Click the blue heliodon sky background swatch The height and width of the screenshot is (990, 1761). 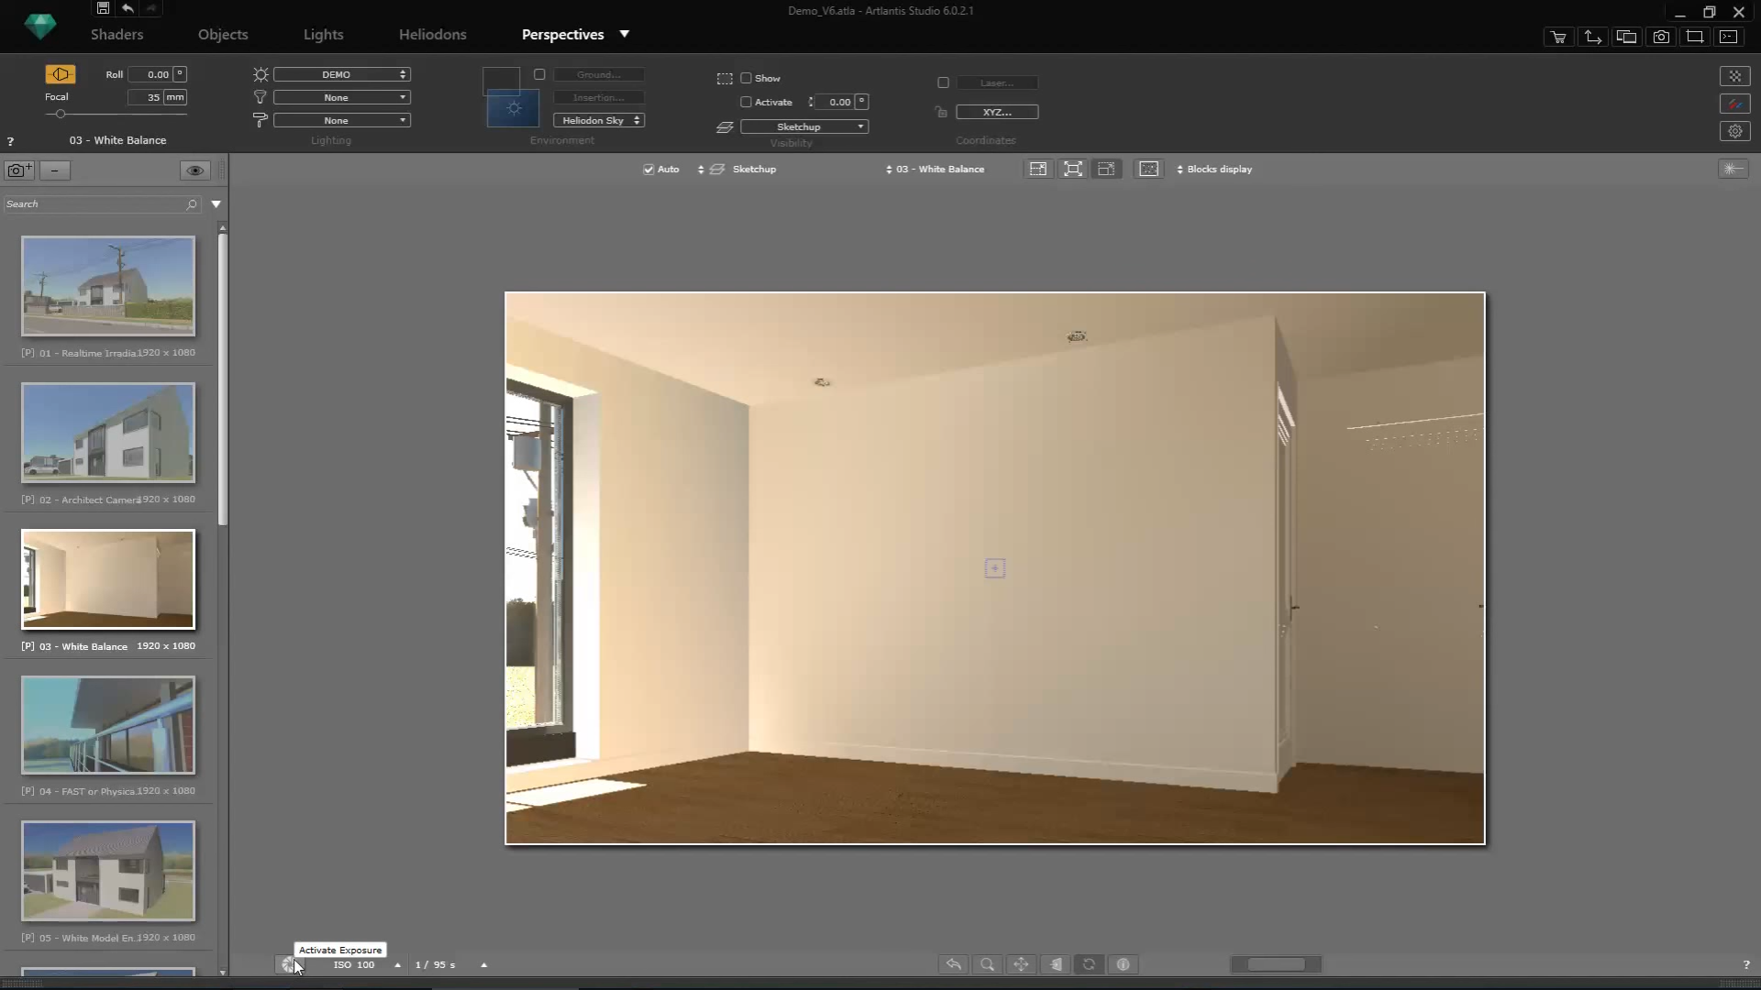tap(513, 108)
